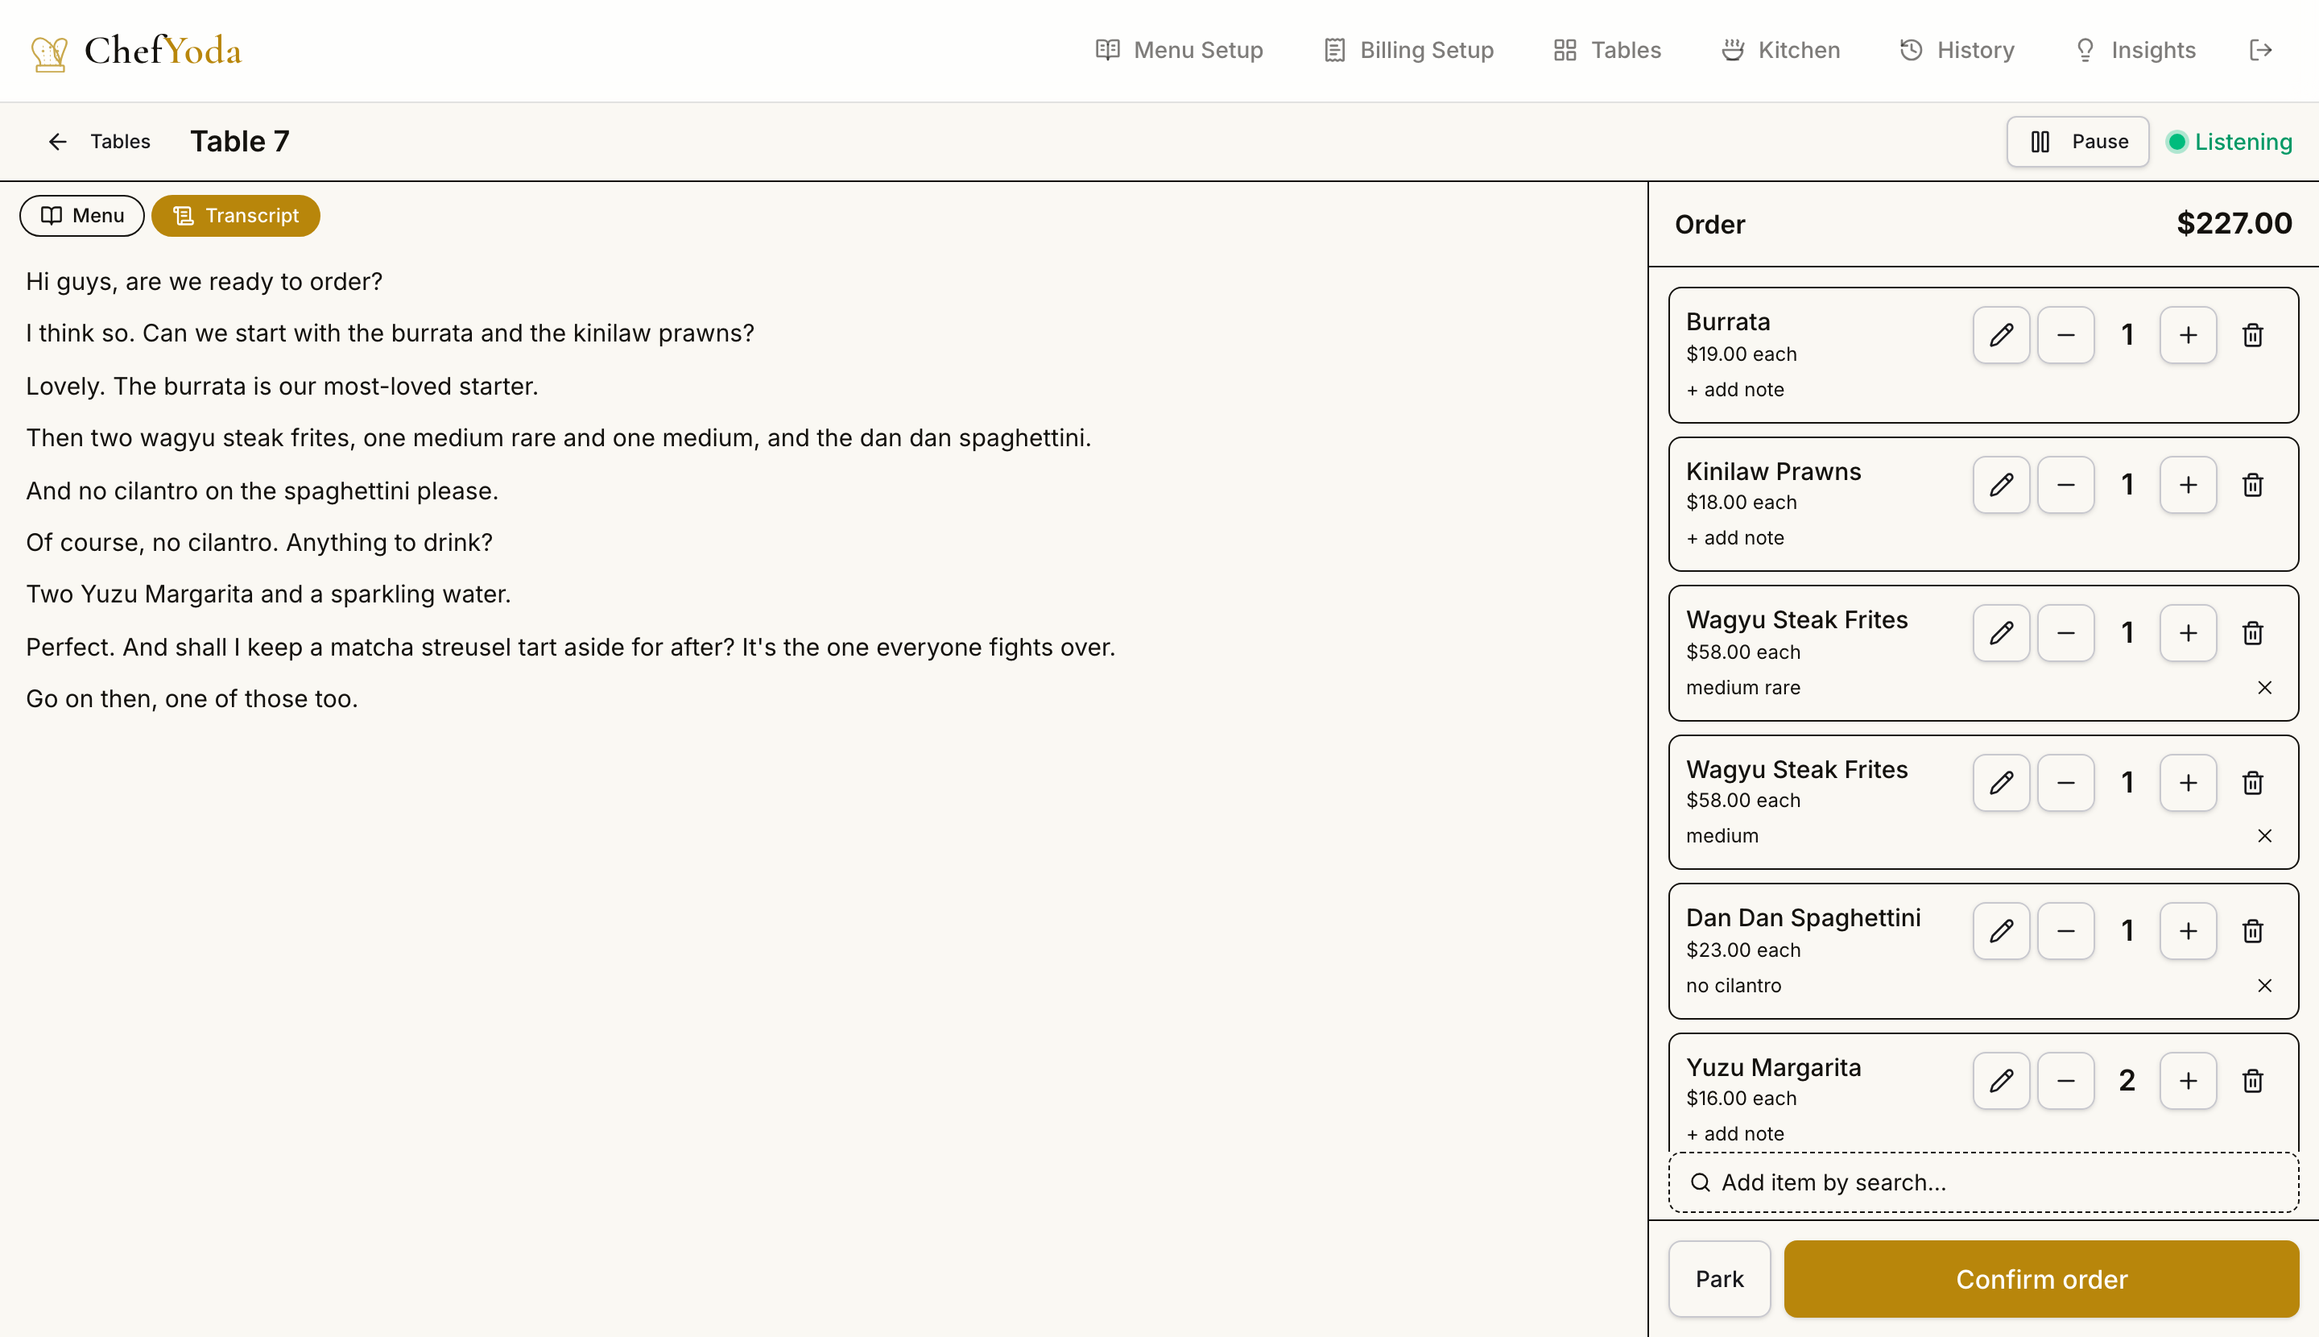Remove the 'medium' note
Image resolution: width=2319 pixels, height=1337 pixels.
2265,836
